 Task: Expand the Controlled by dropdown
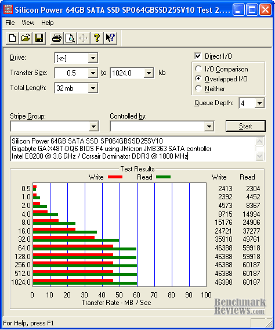209,126
